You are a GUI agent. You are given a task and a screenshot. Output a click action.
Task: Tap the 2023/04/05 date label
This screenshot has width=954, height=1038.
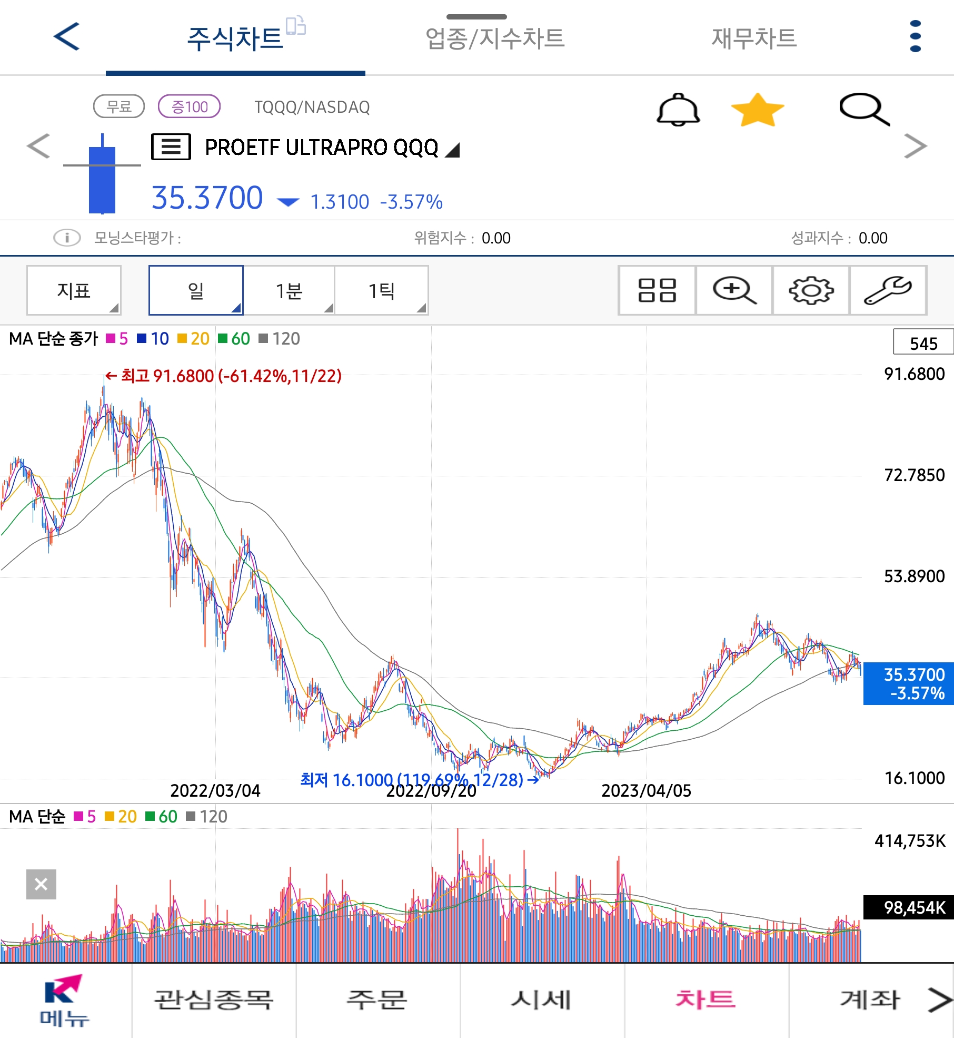[646, 790]
